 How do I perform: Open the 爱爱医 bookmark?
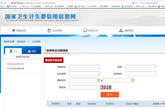point(70,6)
